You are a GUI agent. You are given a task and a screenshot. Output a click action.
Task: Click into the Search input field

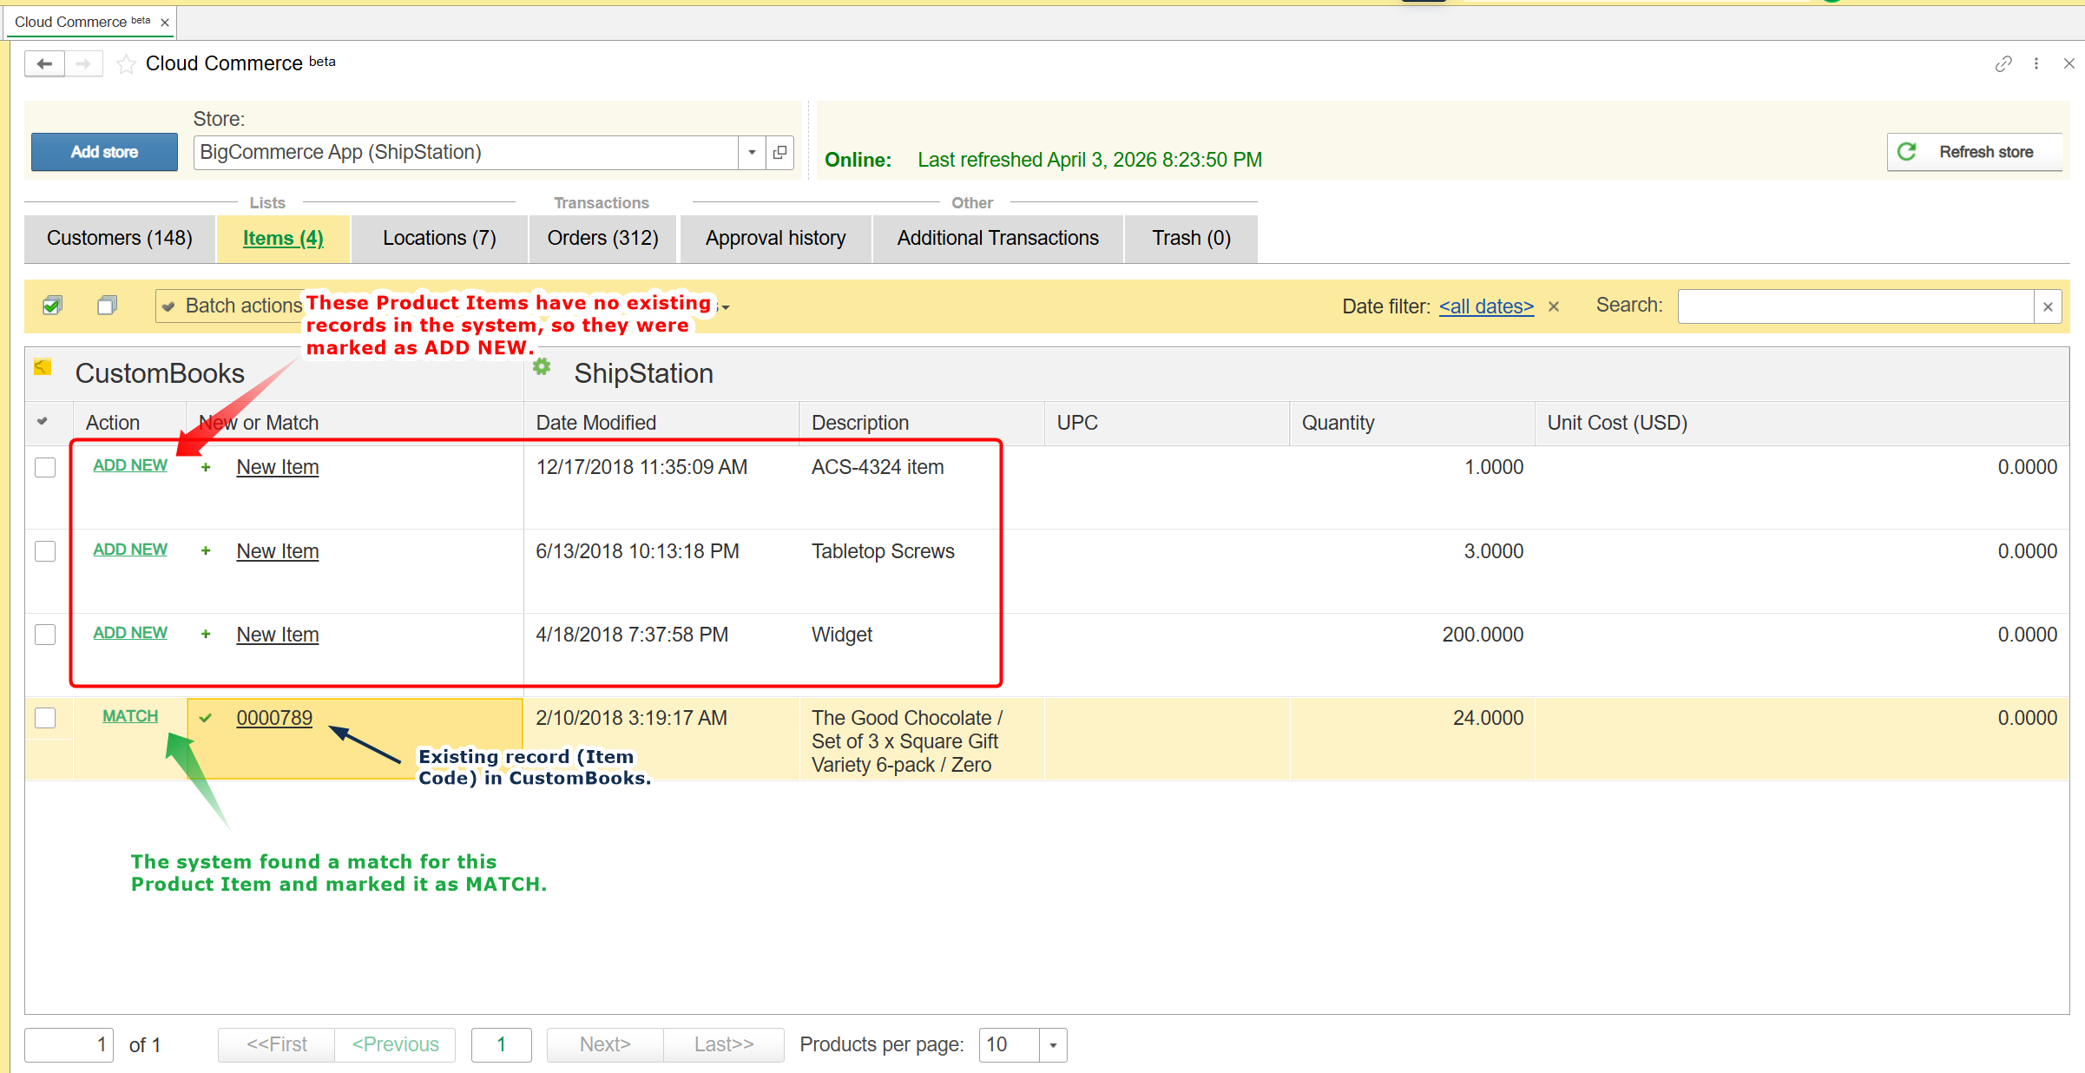[x=1855, y=306]
